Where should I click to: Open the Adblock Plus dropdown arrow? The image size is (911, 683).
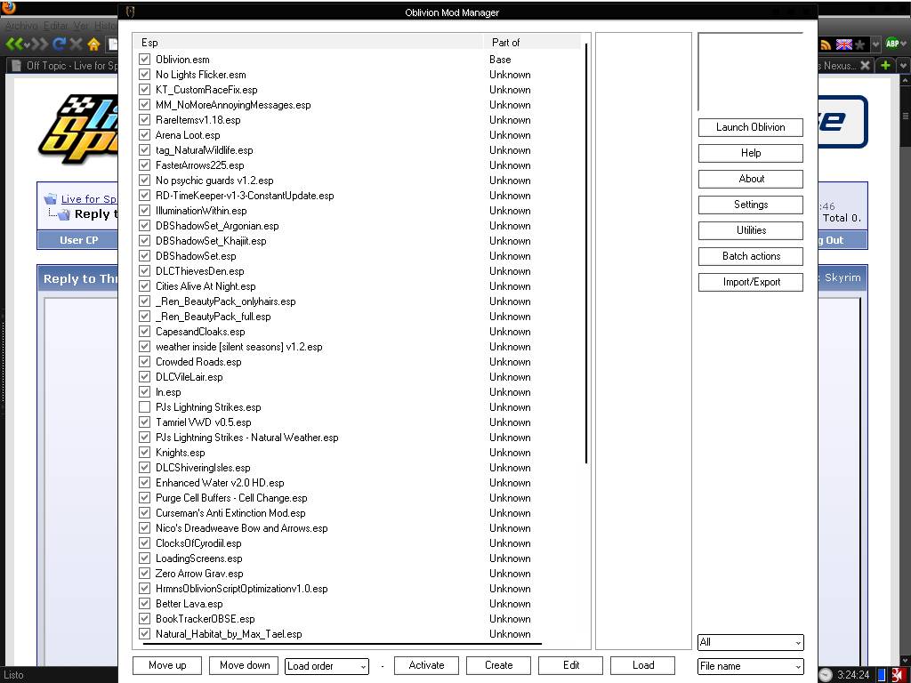pyautogui.click(x=904, y=44)
